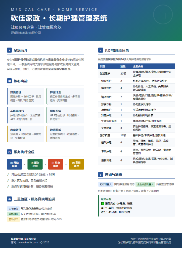The width and height of the screenshot is (182, 258).
Task: Select the 安全护理 table row
Action: pos(136,128)
